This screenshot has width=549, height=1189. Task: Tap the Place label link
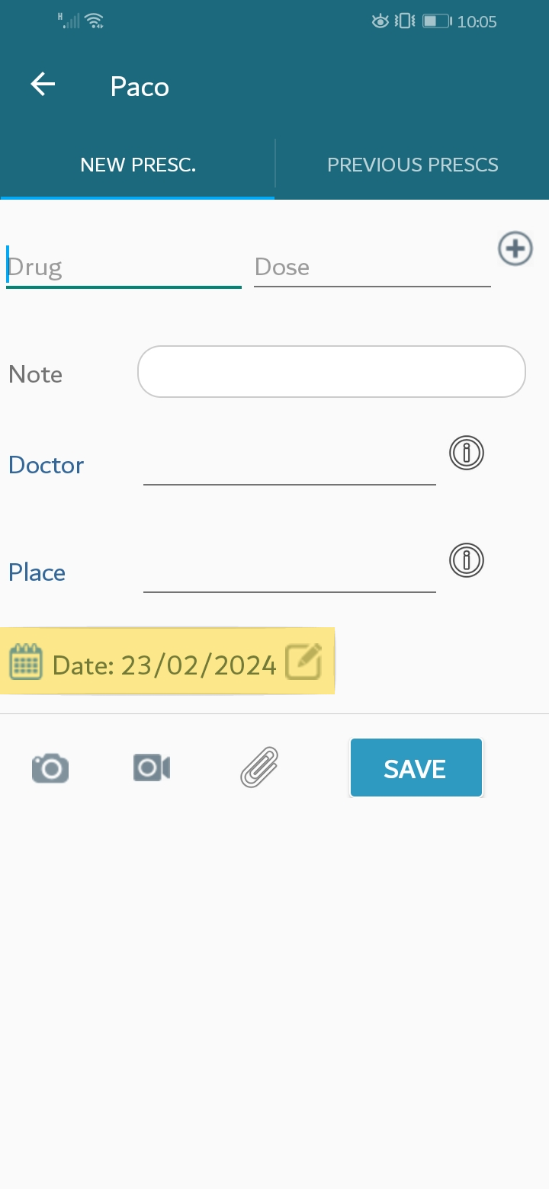pos(37,572)
